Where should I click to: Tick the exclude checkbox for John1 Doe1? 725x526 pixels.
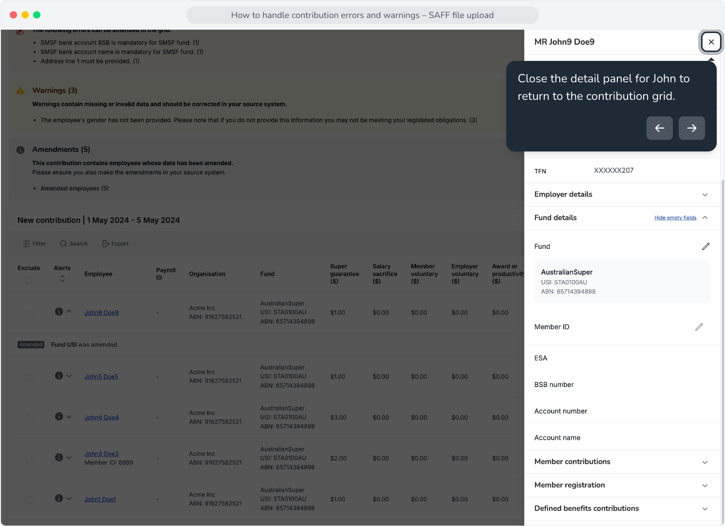[29, 500]
